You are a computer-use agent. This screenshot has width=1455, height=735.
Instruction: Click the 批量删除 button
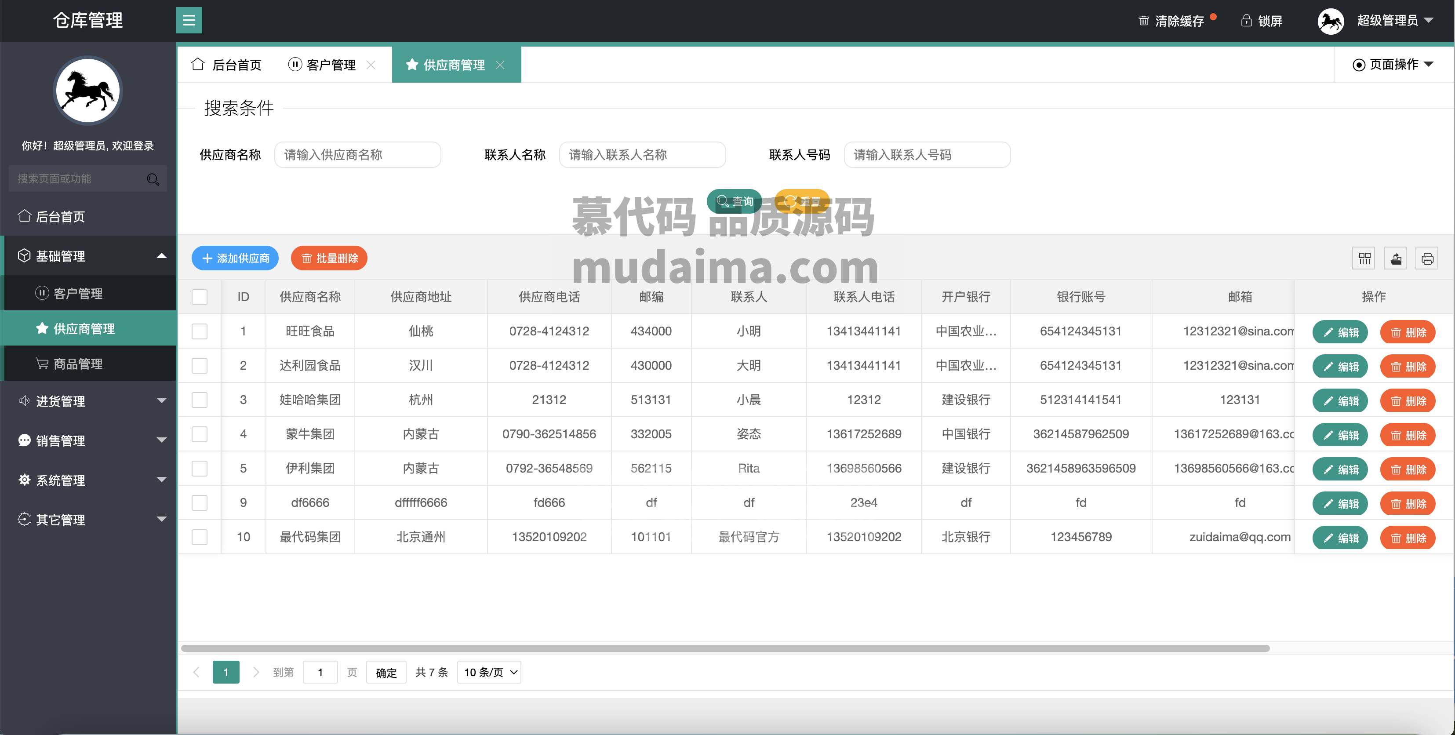[x=329, y=258]
